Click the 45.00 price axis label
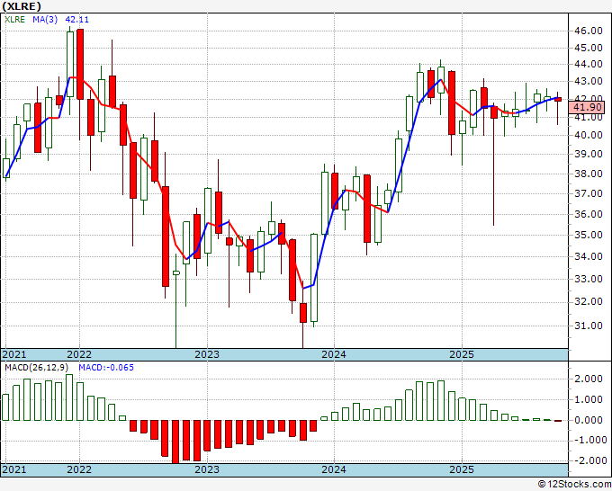Image resolution: width=612 pixels, height=491 pixels. click(588, 48)
